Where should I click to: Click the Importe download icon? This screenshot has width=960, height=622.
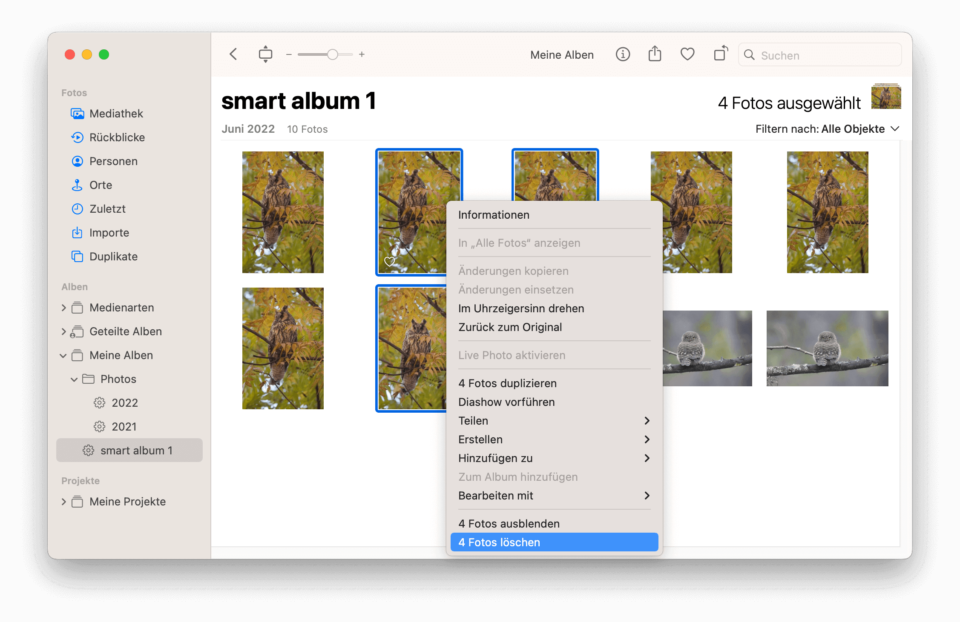pos(77,233)
